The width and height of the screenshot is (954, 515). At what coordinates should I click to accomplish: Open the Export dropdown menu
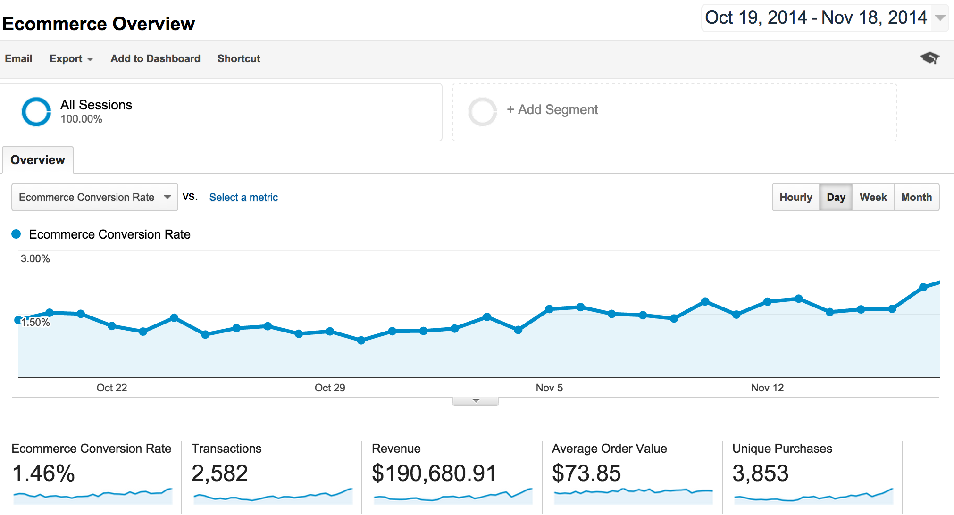pos(71,58)
